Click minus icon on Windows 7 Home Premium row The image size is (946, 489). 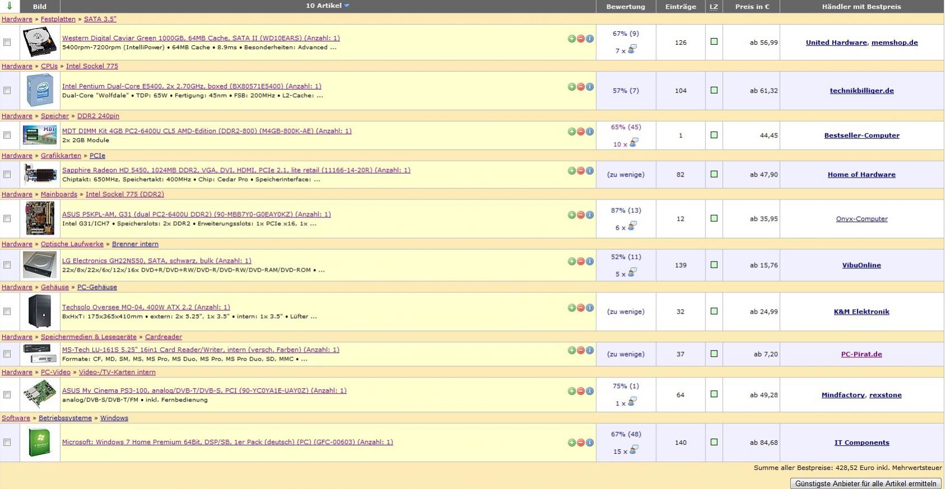click(x=581, y=443)
